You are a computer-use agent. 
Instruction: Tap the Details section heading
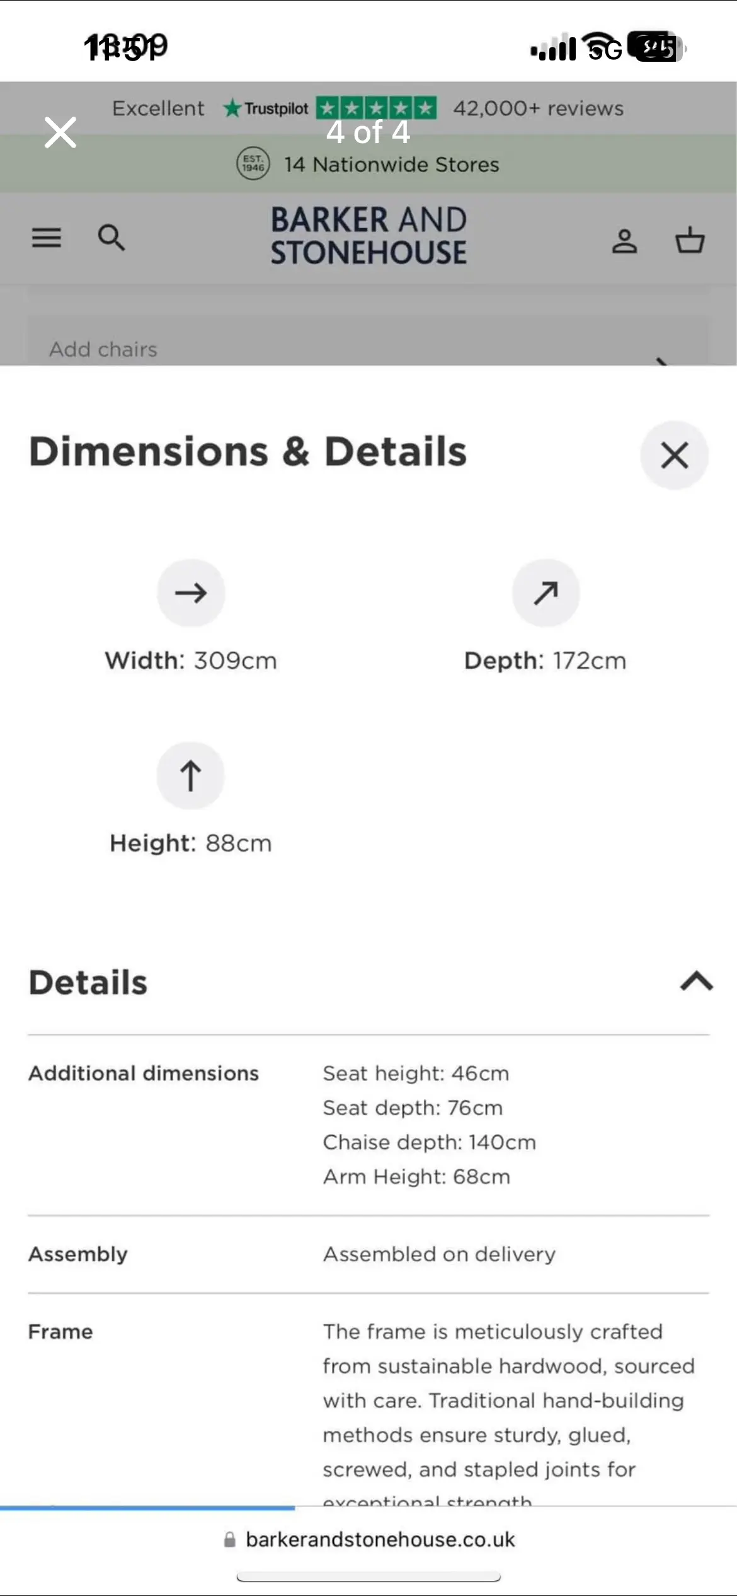tap(88, 982)
